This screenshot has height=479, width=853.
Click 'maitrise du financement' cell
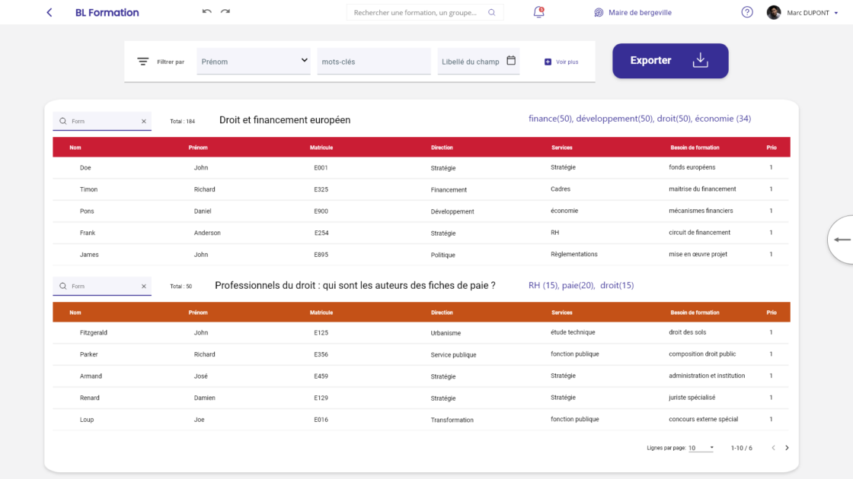pyautogui.click(x=702, y=189)
